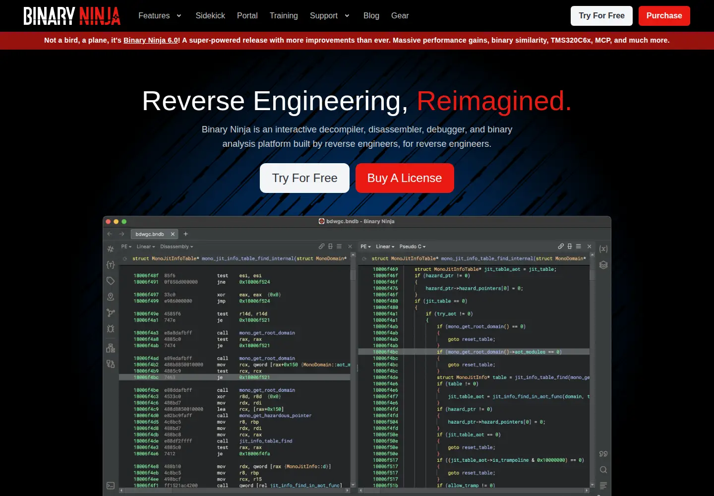Click the large Try For Free button
Image resolution: width=714 pixels, height=496 pixels.
pos(304,178)
